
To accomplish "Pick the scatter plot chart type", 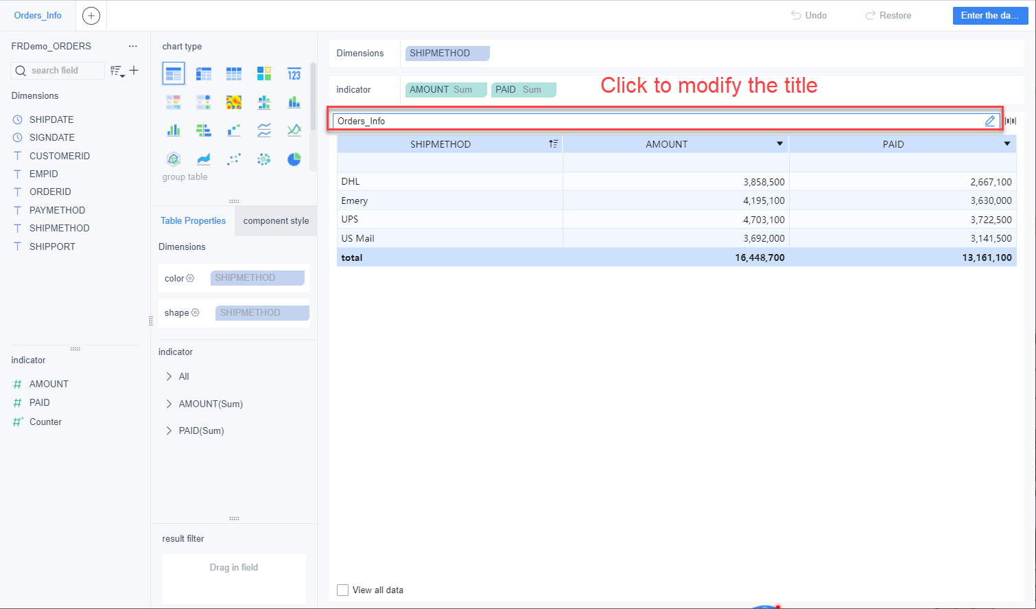I will (234, 159).
